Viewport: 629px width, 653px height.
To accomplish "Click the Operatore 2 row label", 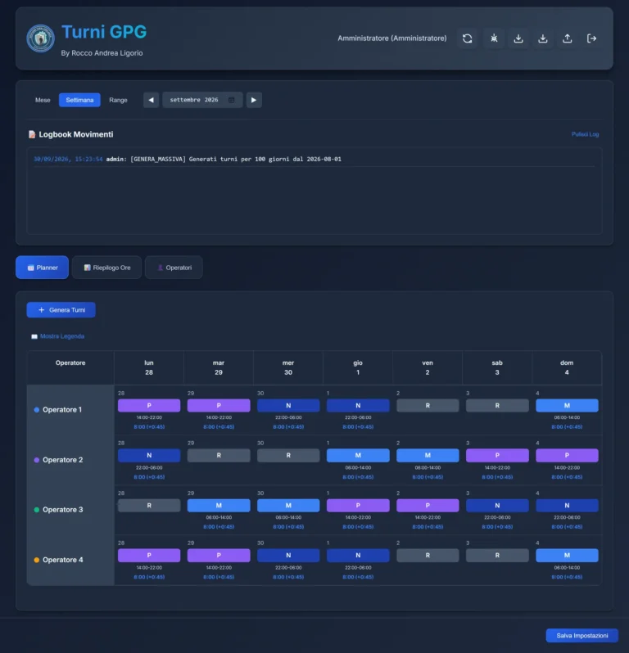I will [62, 460].
